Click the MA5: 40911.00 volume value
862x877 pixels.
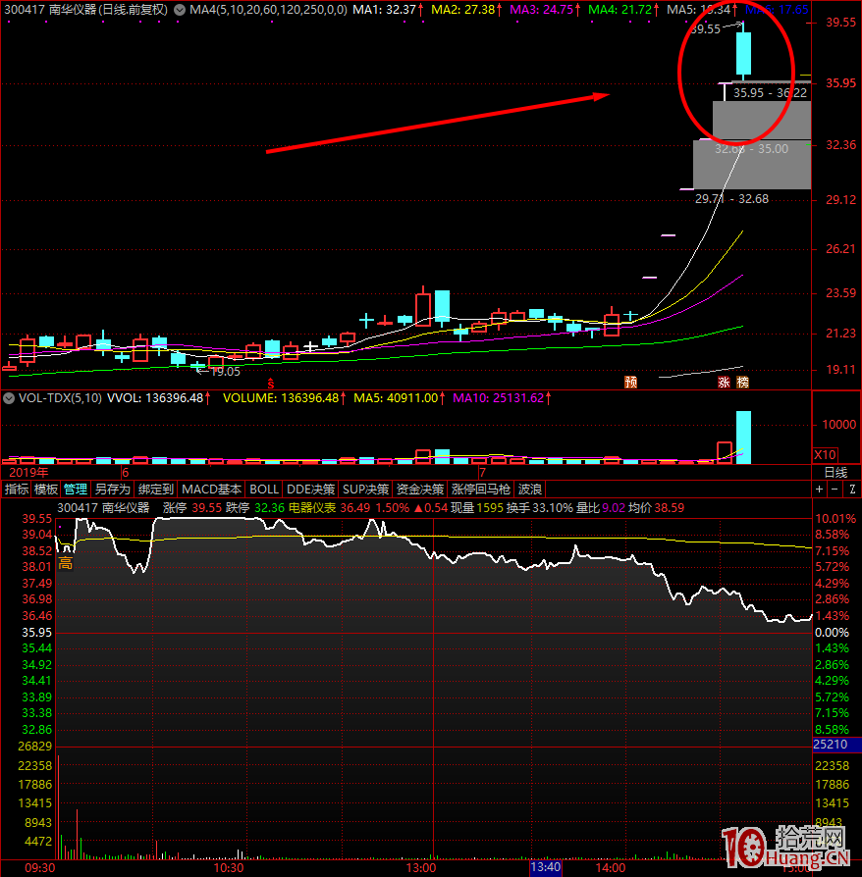[396, 398]
